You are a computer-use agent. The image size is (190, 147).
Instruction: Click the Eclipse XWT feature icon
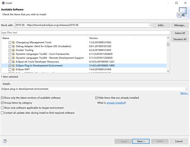(14, 69)
